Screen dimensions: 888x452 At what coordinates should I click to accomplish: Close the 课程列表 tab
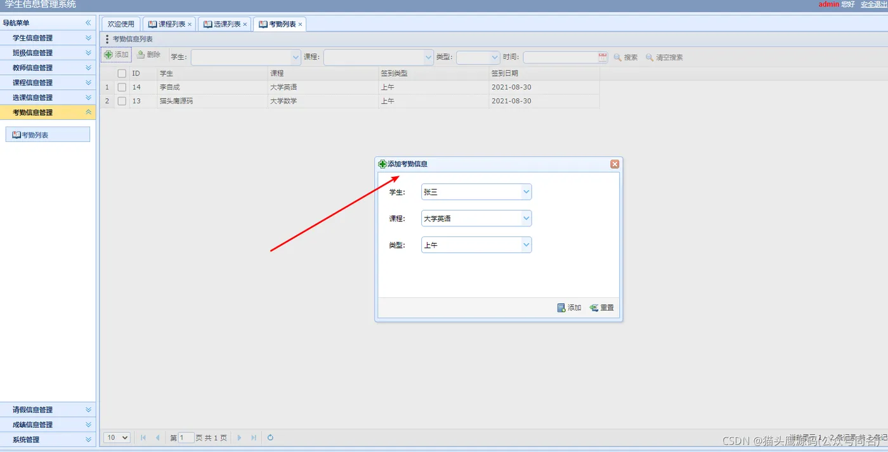click(x=190, y=25)
